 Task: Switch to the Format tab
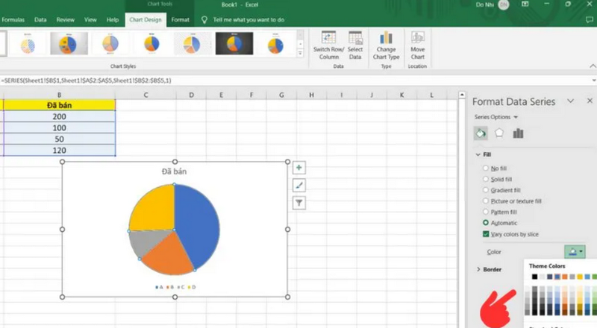pyautogui.click(x=180, y=20)
